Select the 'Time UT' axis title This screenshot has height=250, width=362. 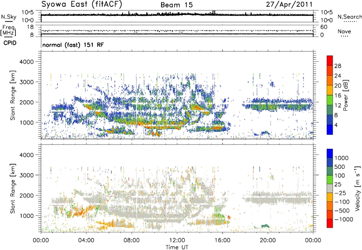177,247
